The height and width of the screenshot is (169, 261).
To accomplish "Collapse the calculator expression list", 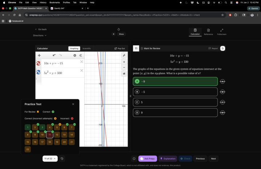I will (80, 55).
